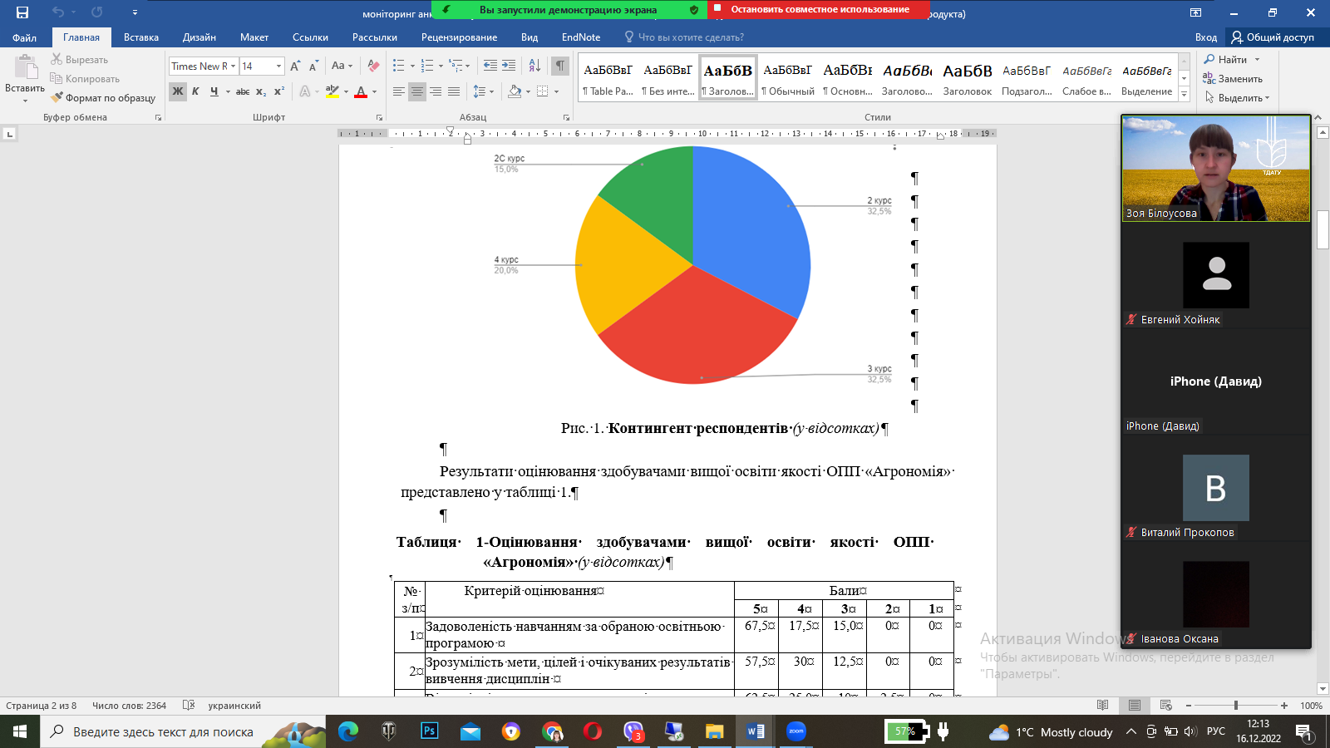Expand the styles gallery
Screen dimensions: 1330x748
tap(1184, 95)
